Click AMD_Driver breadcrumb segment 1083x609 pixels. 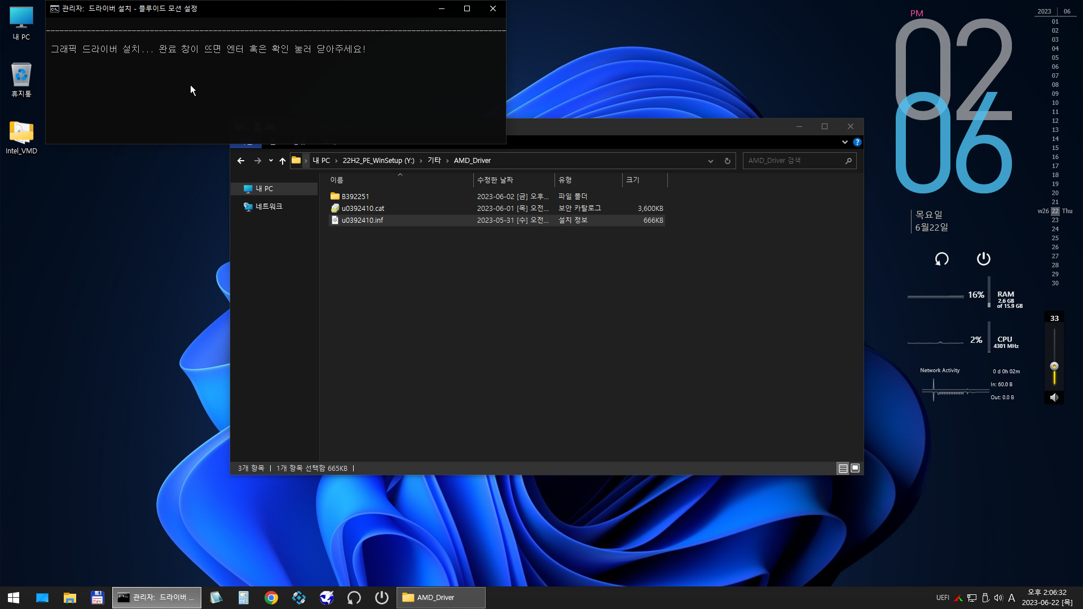click(x=472, y=161)
